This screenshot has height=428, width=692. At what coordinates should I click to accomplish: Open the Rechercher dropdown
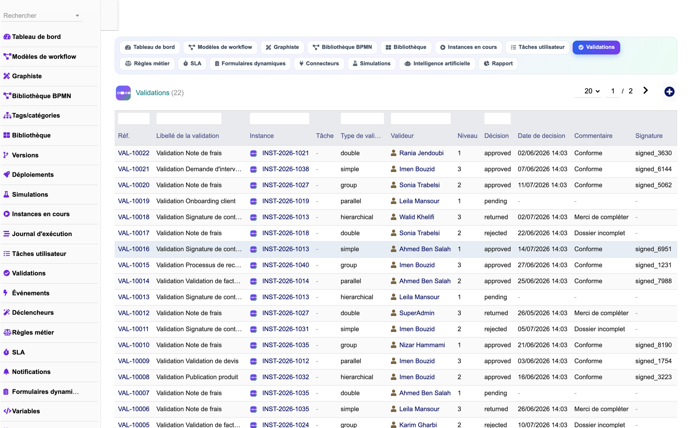coord(41,16)
